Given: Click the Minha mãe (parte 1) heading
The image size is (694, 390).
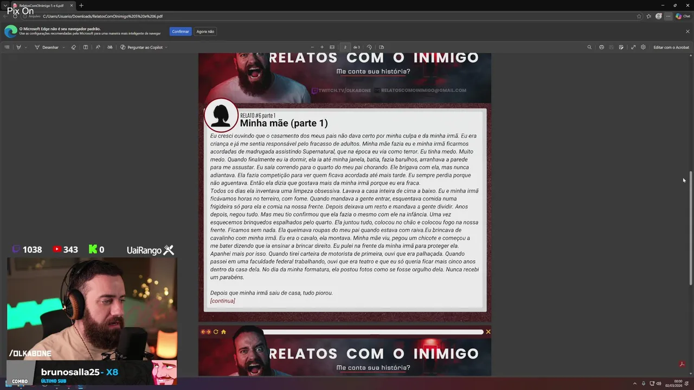Looking at the screenshot, I should point(284,123).
